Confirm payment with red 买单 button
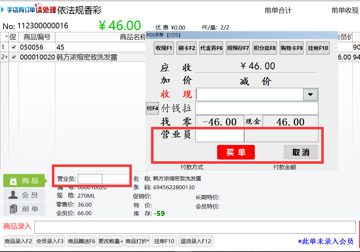Viewport: 360px width, 252px height. click(236, 152)
